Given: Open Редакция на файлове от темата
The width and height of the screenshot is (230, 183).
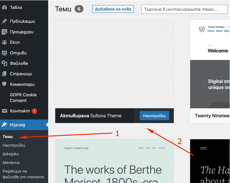Looking at the screenshot, I should [23, 174].
